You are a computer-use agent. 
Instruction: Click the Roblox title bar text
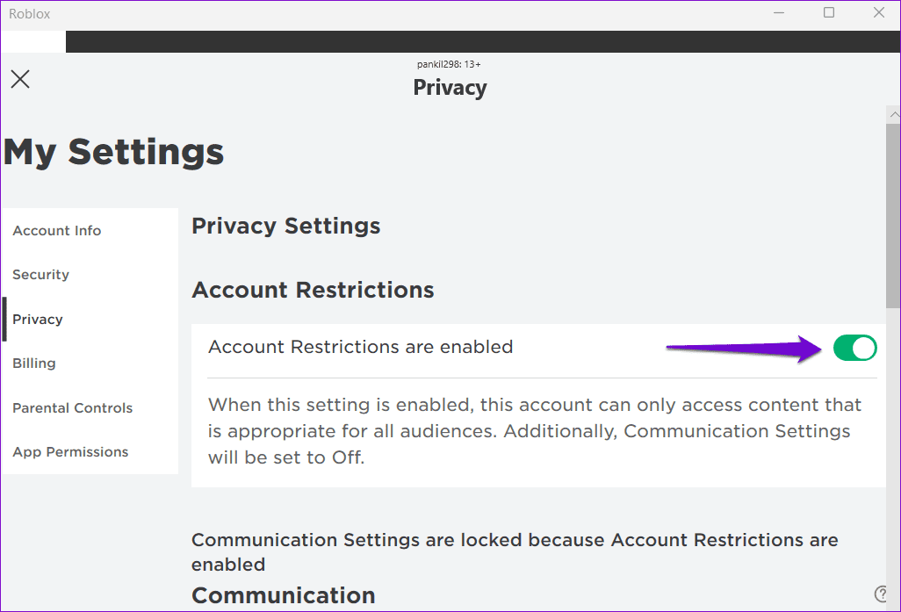pos(30,13)
